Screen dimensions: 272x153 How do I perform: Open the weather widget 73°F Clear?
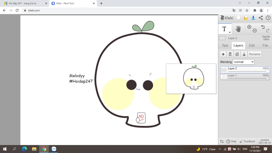coord(206,149)
